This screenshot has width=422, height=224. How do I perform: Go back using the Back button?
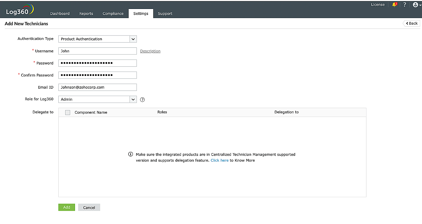(x=412, y=23)
